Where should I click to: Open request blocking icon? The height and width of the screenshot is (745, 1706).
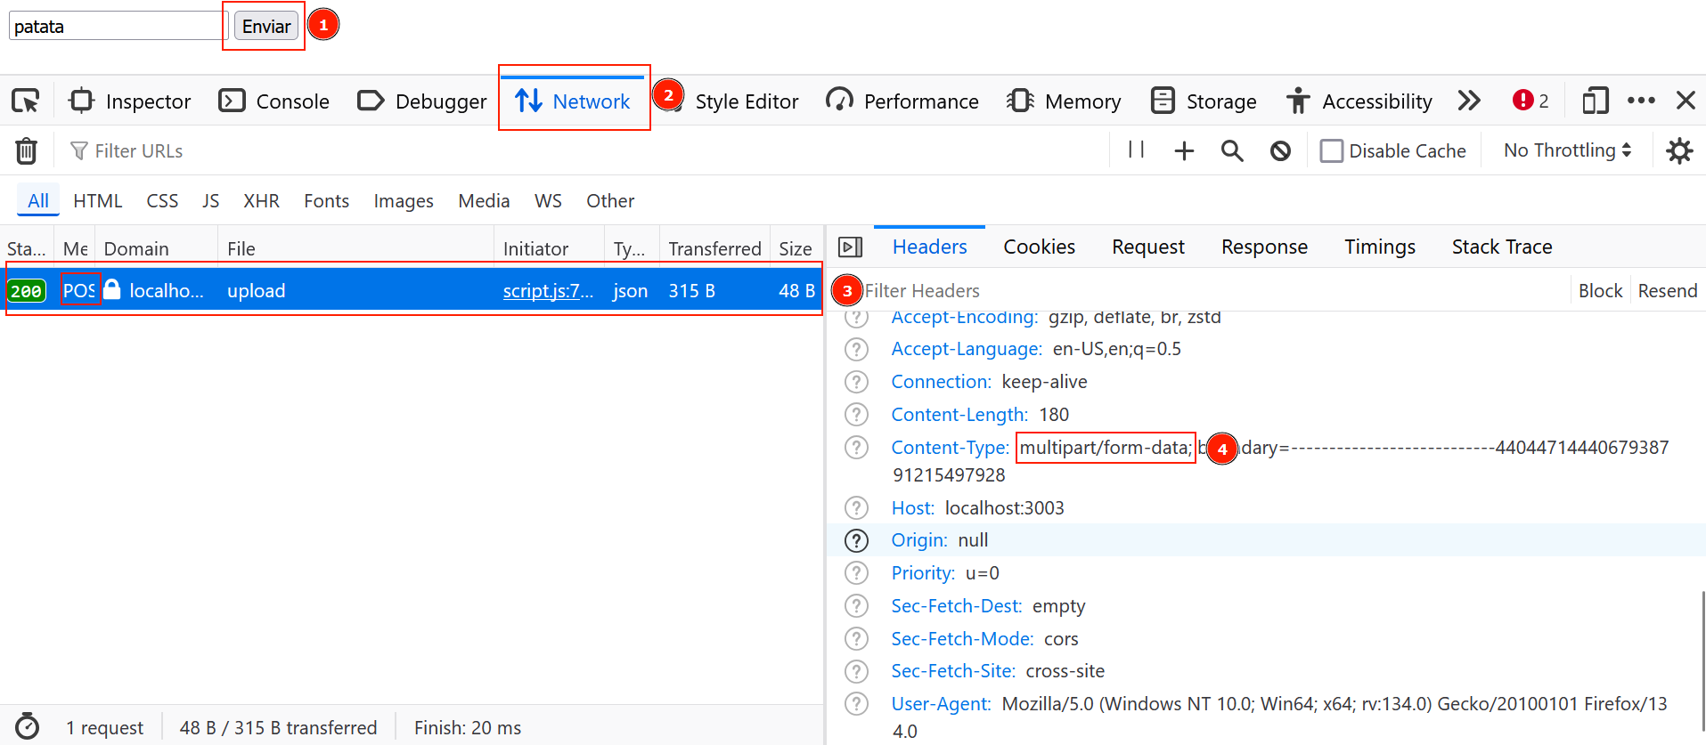coord(1280,151)
